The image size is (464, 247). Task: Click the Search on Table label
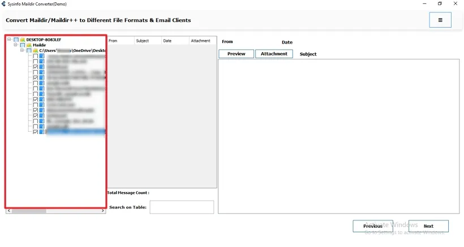[x=128, y=207]
